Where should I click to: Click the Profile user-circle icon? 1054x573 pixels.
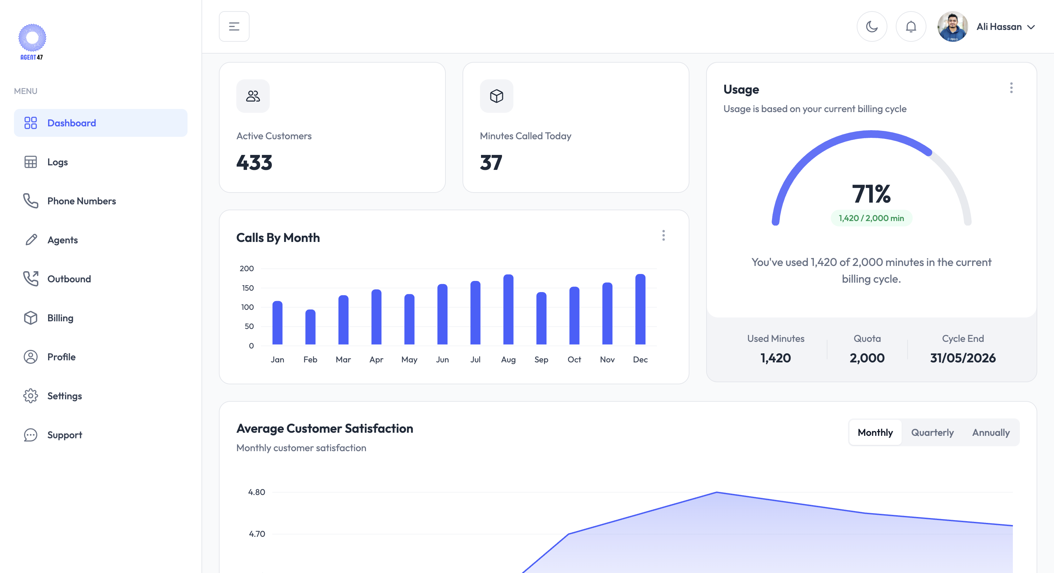tap(30, 357)
